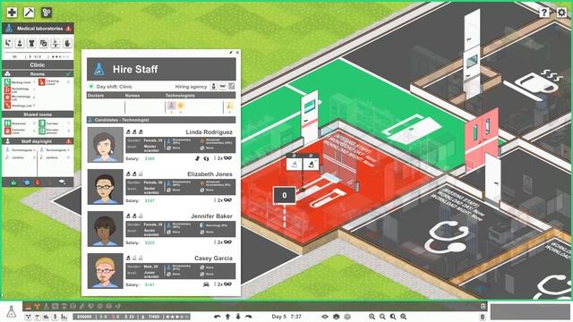
Task: Click the Medical laboratories flask header icon
Action: 9,29
